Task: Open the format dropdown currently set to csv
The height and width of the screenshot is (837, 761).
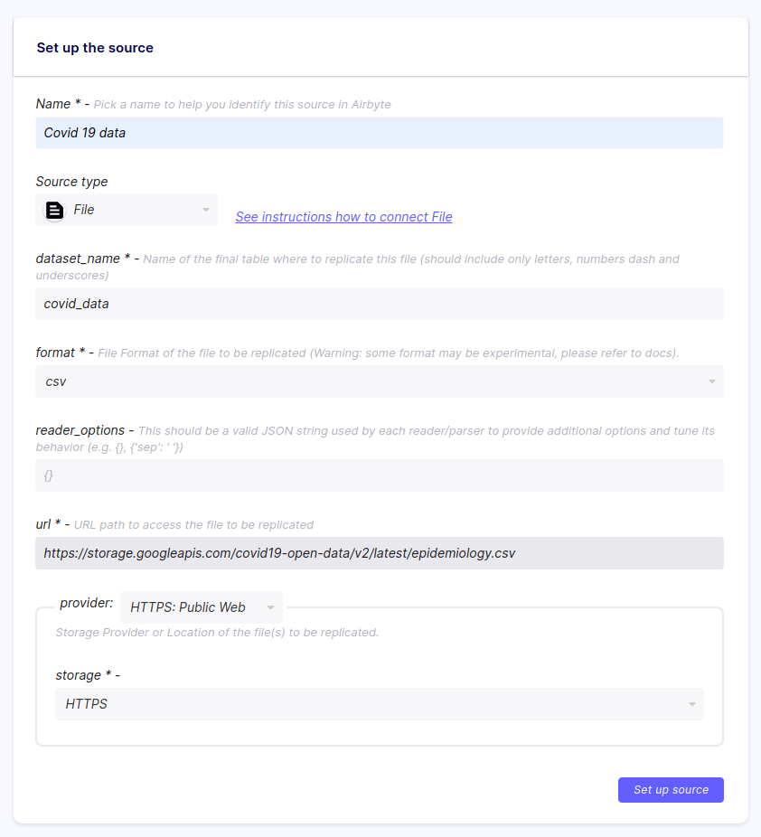Action: point(380,381)
